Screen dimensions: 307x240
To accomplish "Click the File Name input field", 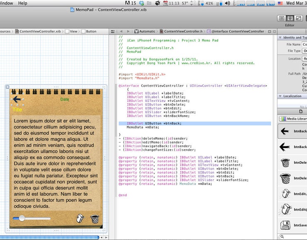I will pyautogui.click(x=305, y=44).
